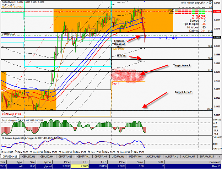Click the current price tag on the price axis
This screenshot has height=169, width=222.
pos(217,38)
